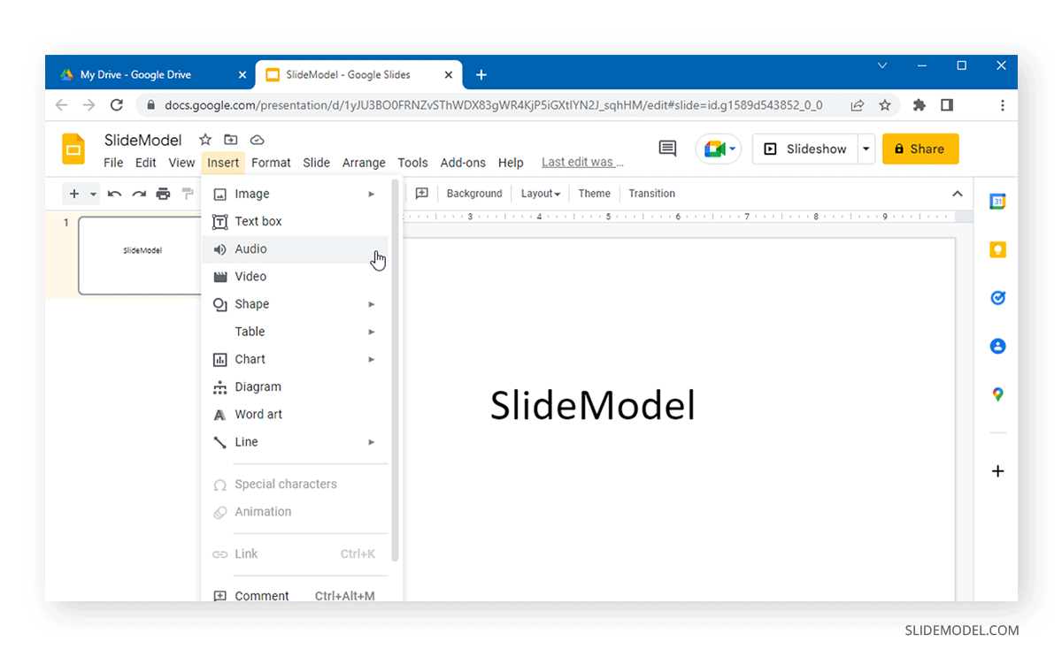
Task: Open the Edit menu
Action: (x=146, y=163)
